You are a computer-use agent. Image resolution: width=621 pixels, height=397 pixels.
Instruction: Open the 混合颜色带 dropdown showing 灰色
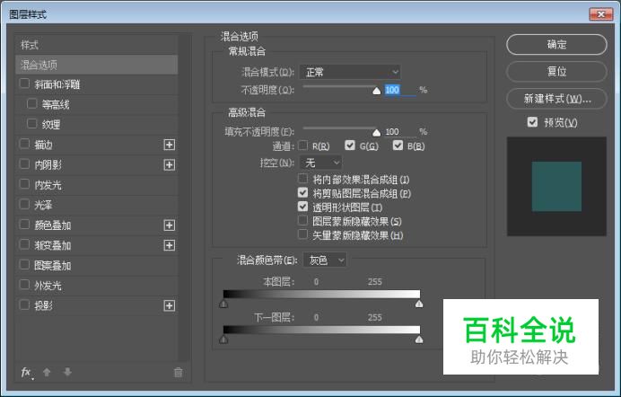pos(325,260)
